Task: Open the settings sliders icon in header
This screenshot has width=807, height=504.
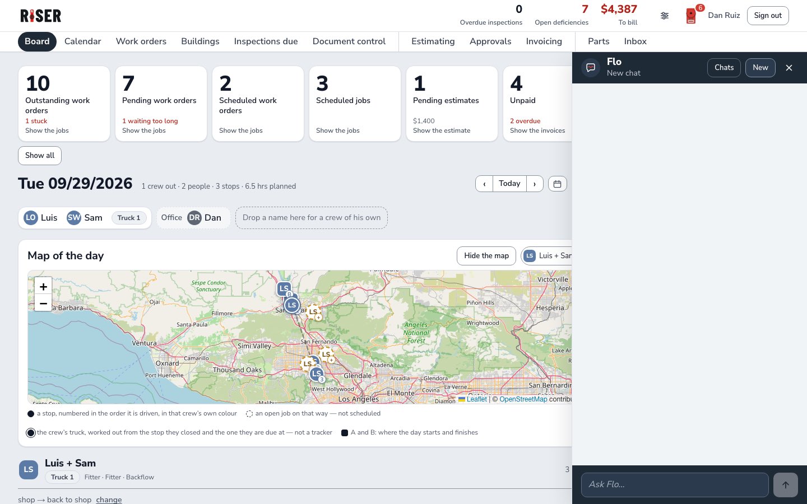Action: pyautogui.click(x=664, y=16)
